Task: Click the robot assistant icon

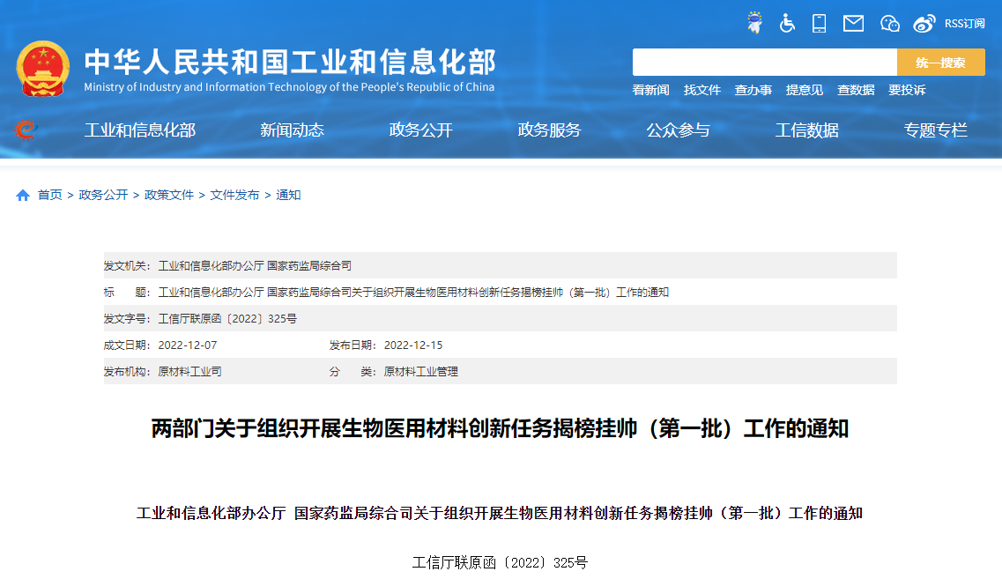Action: [754, 23]
